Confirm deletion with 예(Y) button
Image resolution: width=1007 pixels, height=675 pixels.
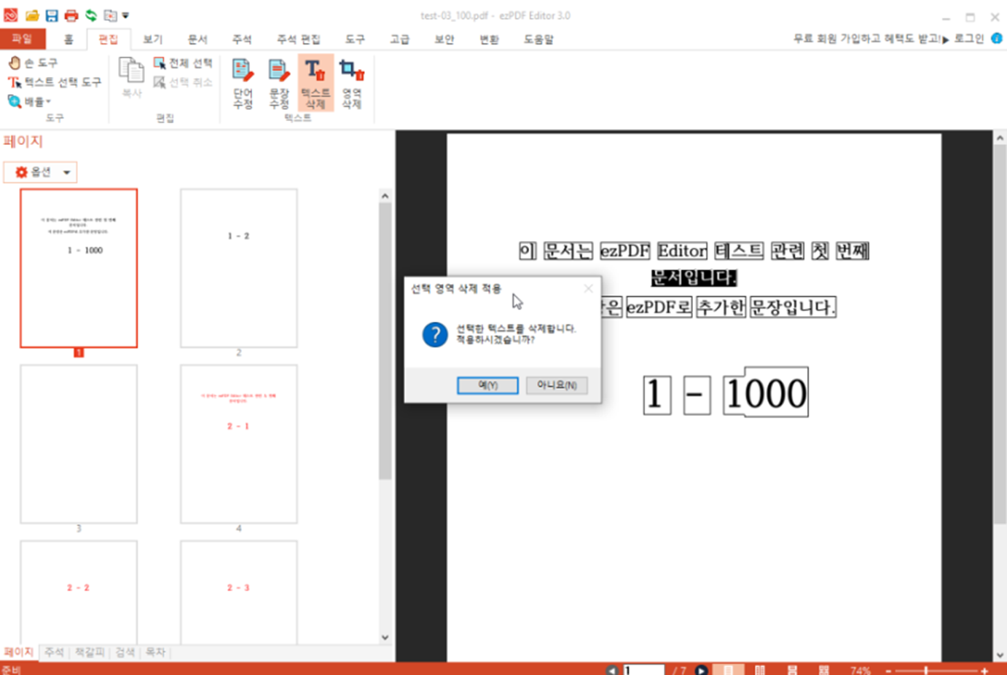pos(487,385)
